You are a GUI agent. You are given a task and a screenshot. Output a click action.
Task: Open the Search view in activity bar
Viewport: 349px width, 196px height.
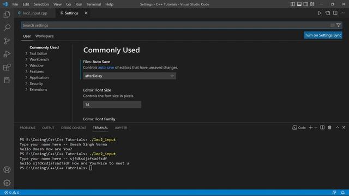pos(7,28)
